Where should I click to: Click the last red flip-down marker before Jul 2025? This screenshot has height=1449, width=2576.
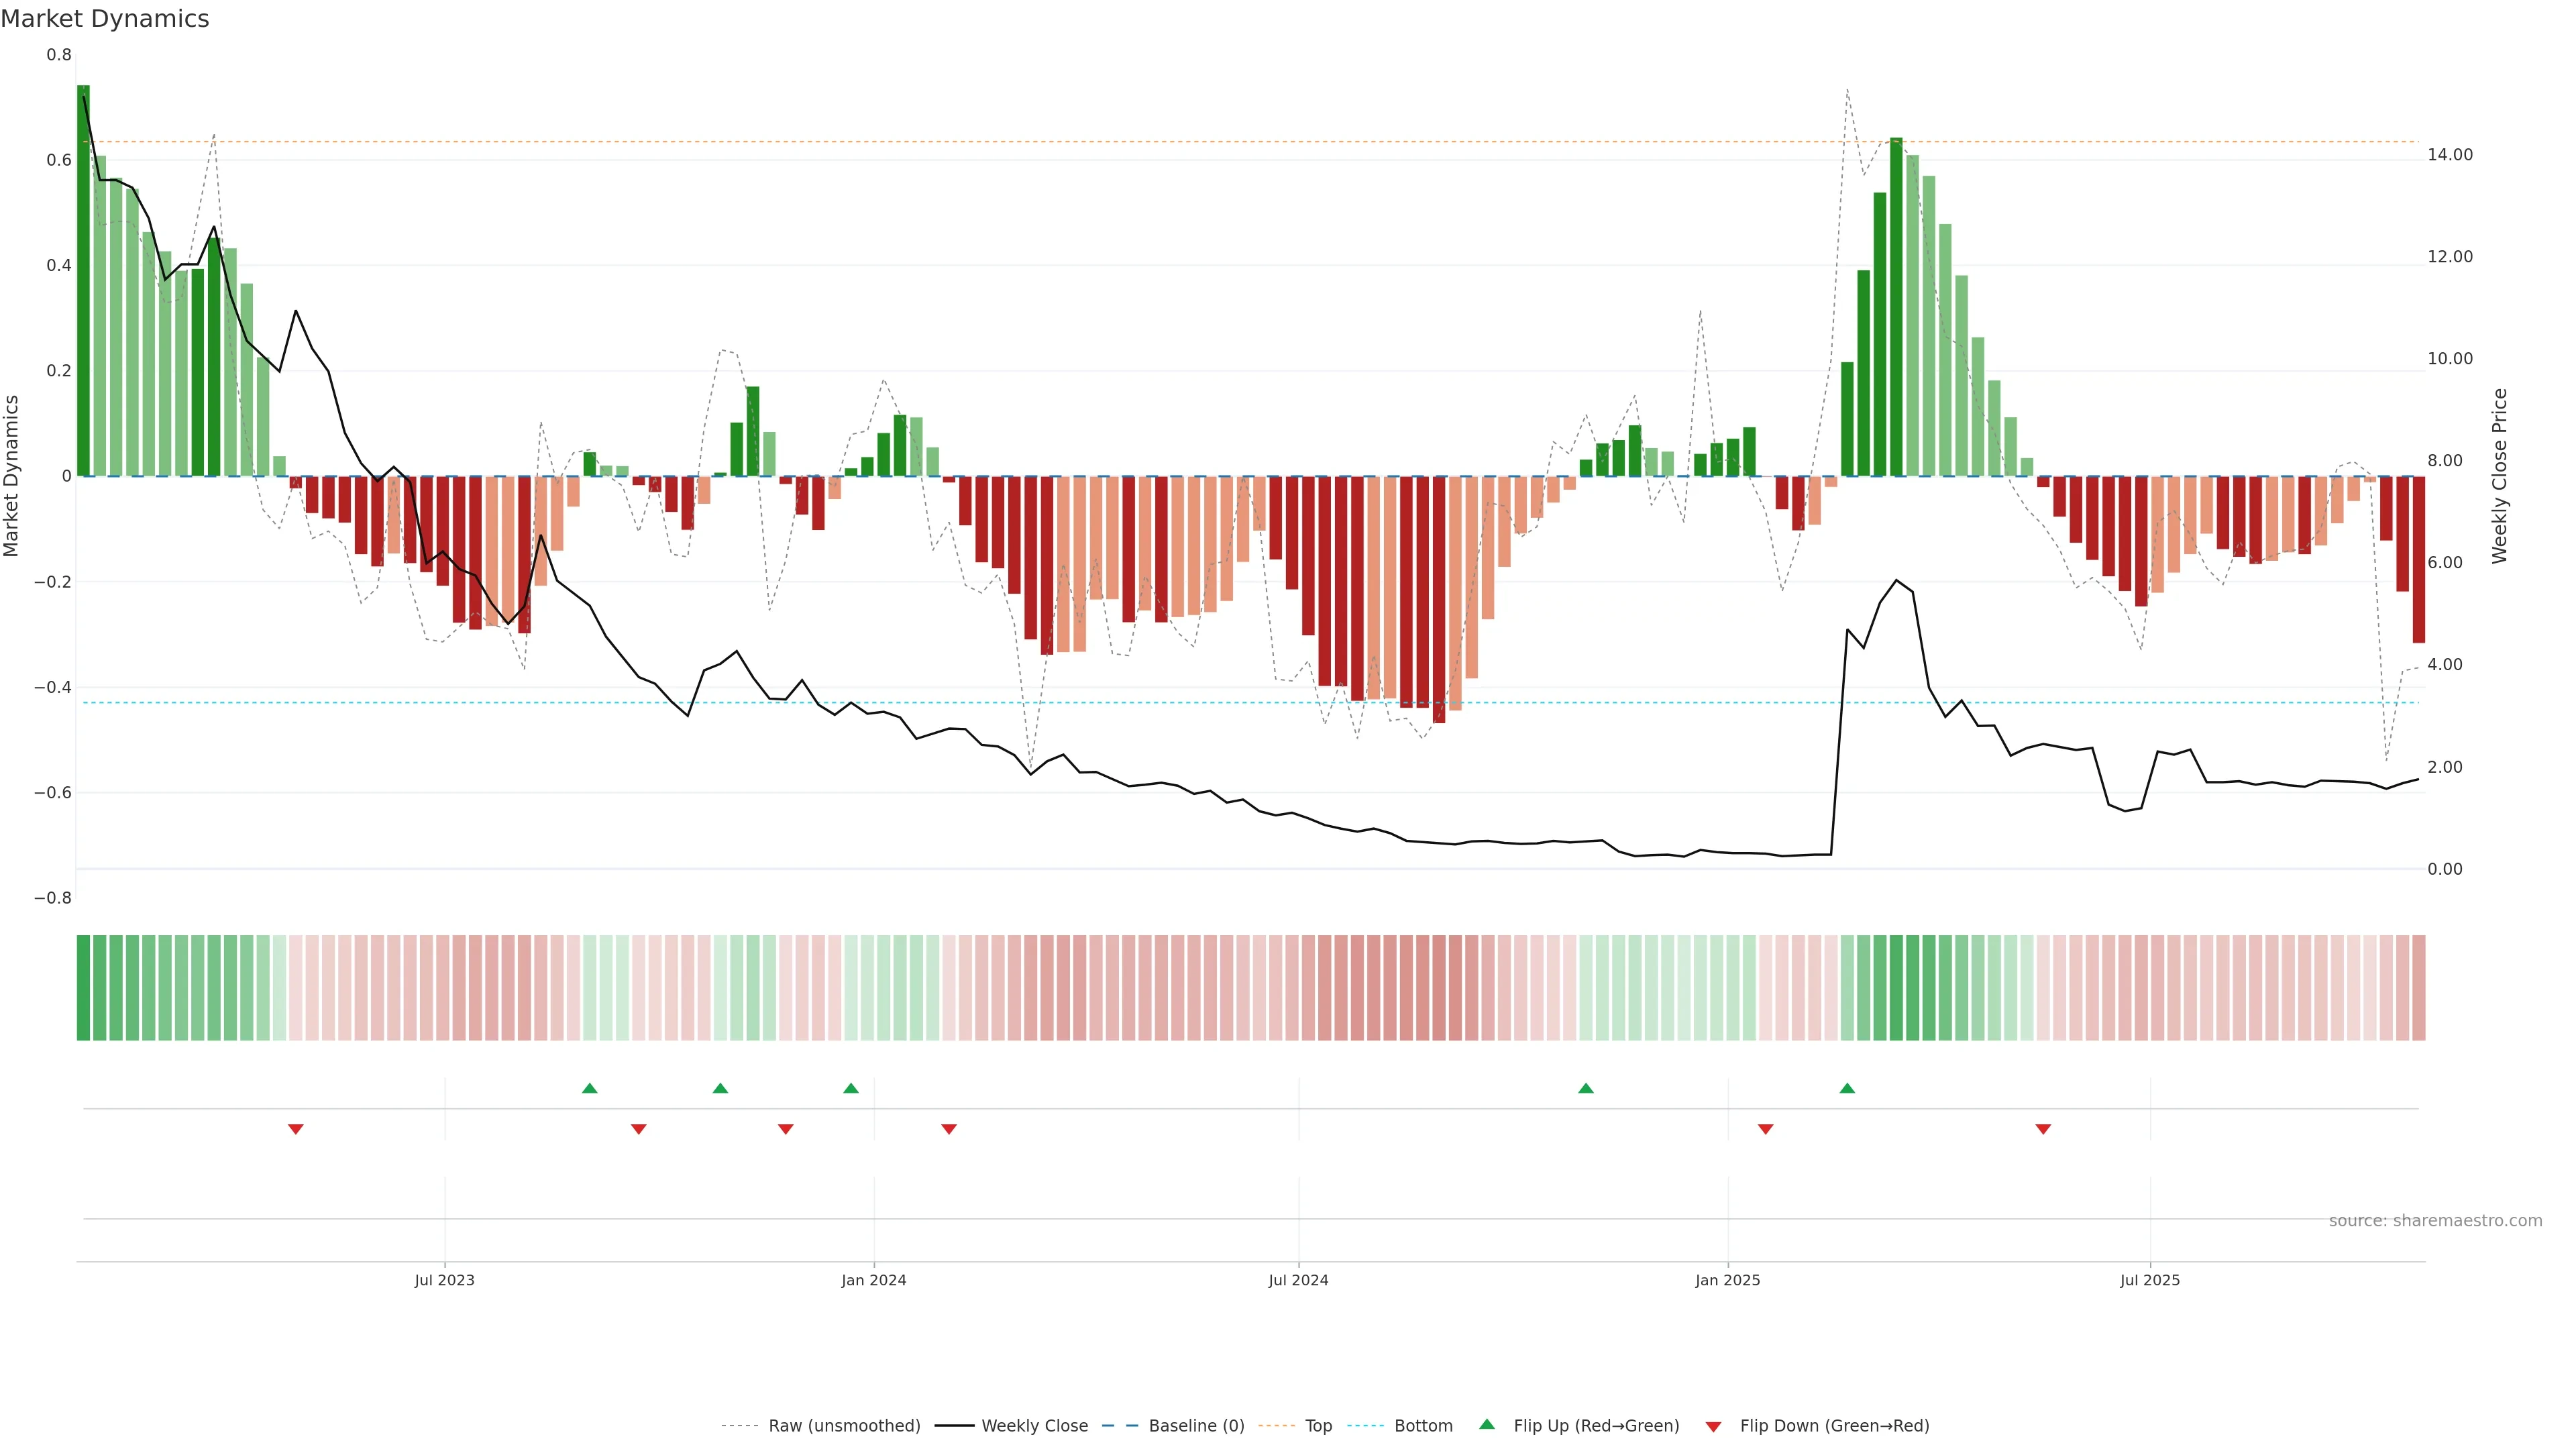click(x=2043, y=1129)
